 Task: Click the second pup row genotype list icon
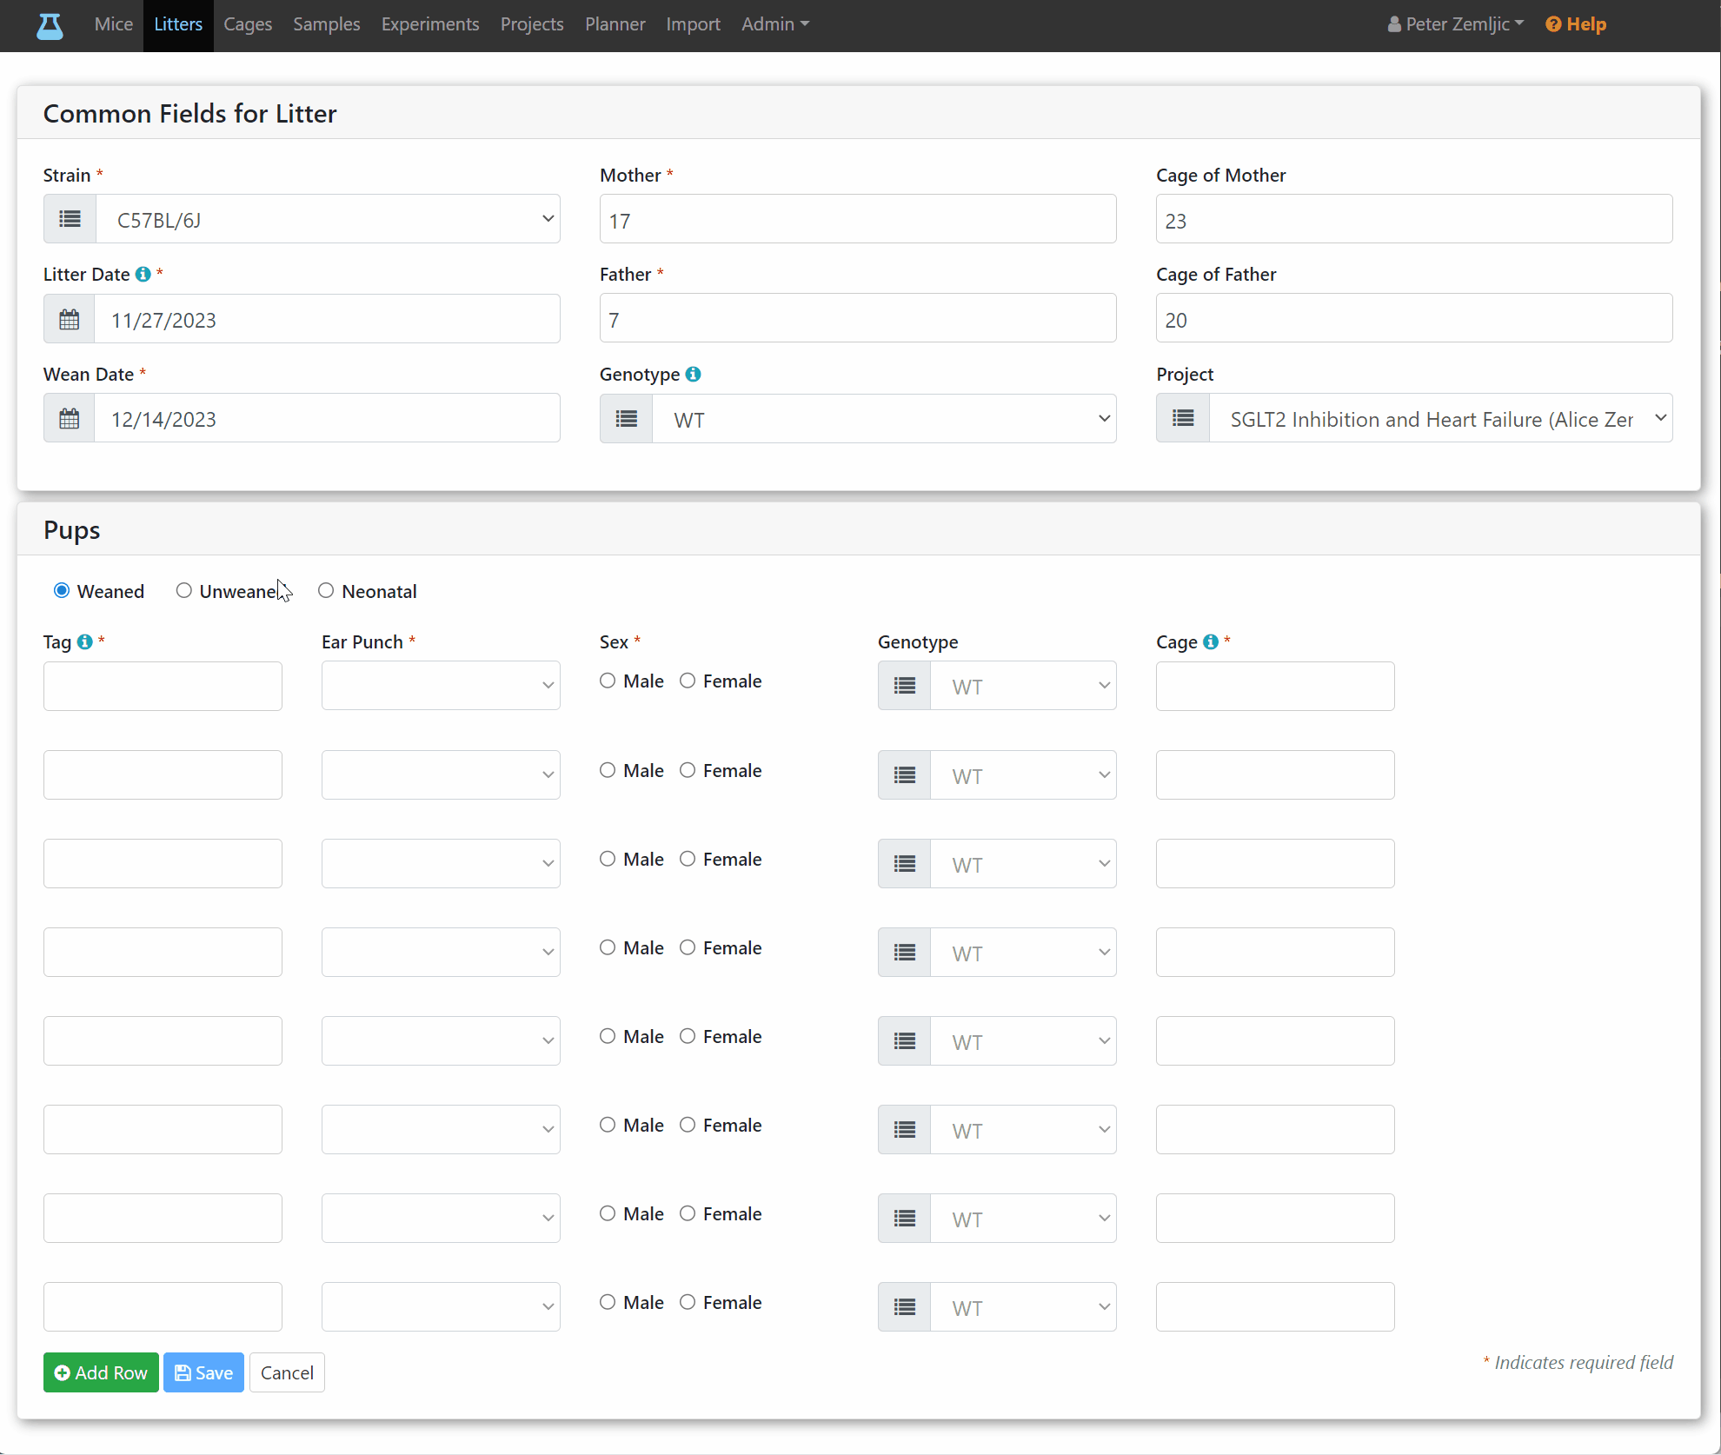point(905,775)
